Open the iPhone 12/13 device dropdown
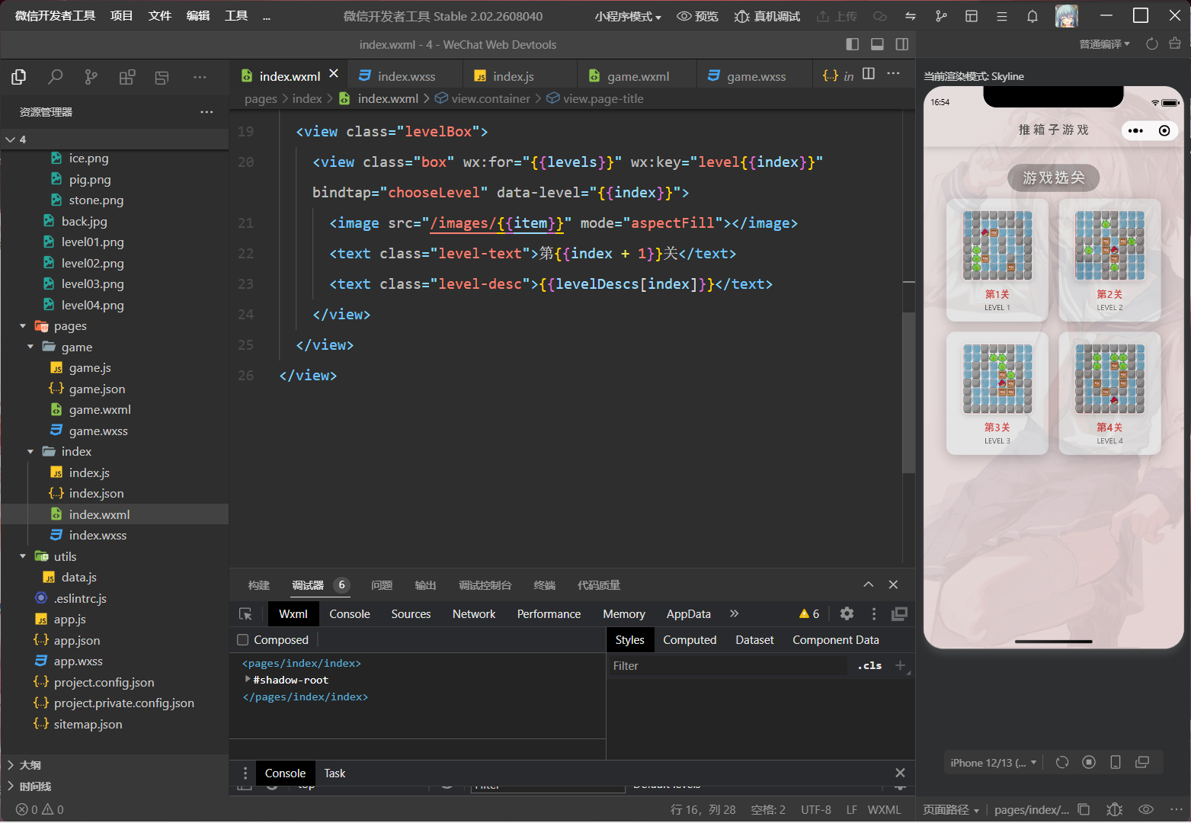The width and height of the screenshot is (1191, 823). tap(994, 763)
